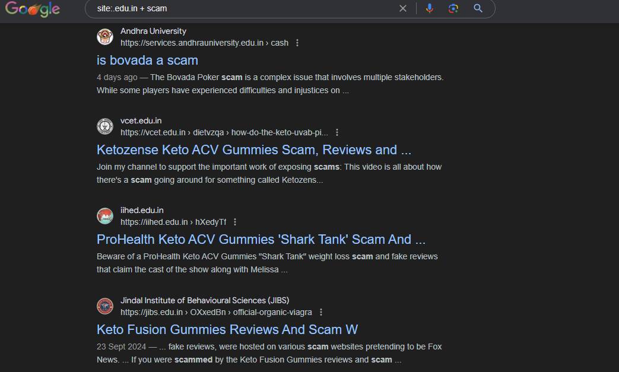This screenshot has height=372, width=619.
Task: Click the services.andhrauniversity.edu.in URL
Action: tap(204, 43)
